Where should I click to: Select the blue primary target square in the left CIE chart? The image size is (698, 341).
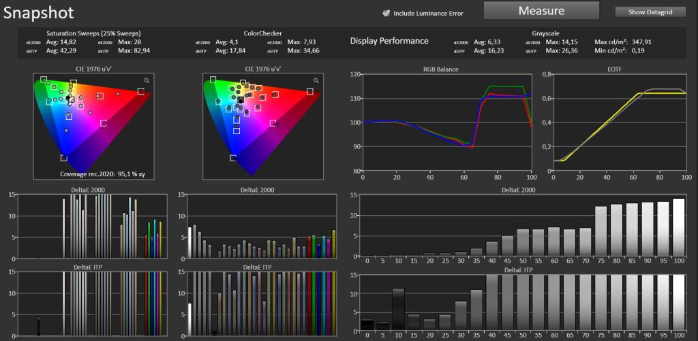click(x=63, y=158)
